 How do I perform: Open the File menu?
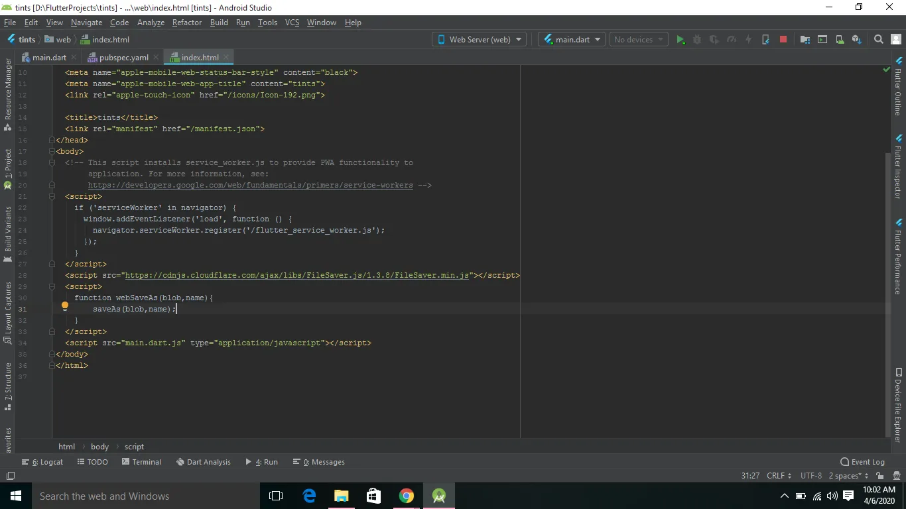[x=9, y=23]
